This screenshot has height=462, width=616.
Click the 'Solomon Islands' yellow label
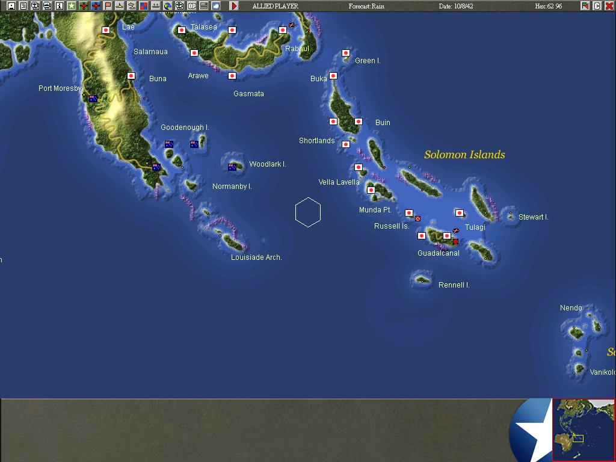pyautogui.click(x=464, y=155)
